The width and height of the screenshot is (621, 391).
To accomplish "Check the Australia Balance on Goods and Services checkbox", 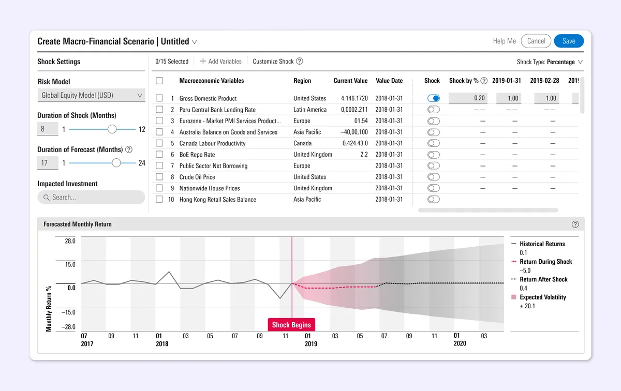I will click(x=159, y=132).
